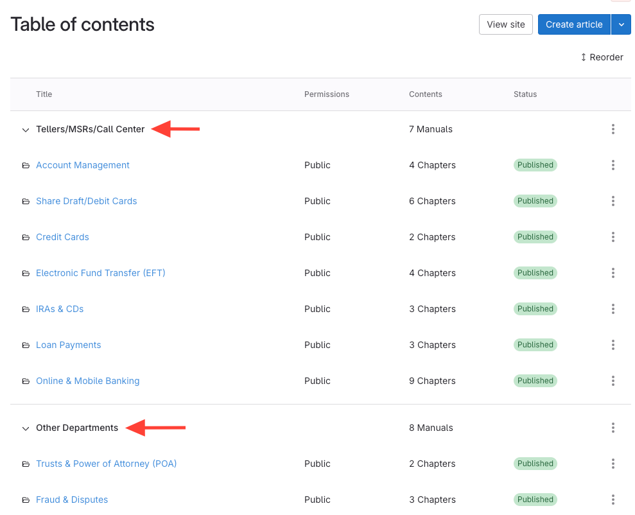Screen dimensions: 635x515
Task: Click the Title column header
Action: 44,94
